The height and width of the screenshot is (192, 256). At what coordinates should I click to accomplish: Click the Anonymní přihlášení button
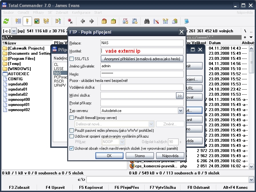142,59
